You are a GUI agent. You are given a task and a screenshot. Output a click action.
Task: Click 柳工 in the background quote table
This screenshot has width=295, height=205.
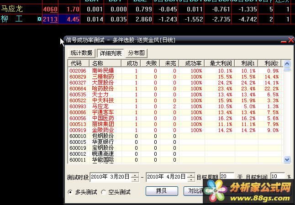point(12,19)
